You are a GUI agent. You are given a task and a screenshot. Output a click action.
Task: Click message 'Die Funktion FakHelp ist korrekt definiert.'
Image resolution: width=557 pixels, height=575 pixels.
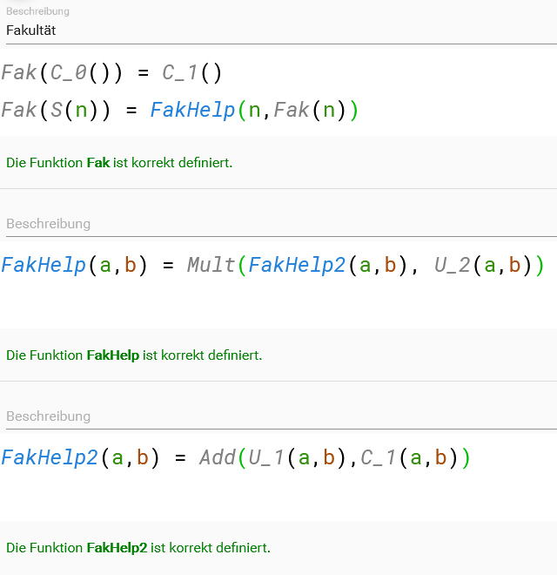134,355
